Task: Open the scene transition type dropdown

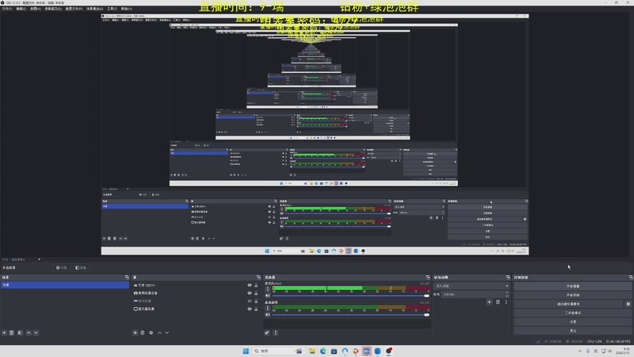Action: click(472, 286)
